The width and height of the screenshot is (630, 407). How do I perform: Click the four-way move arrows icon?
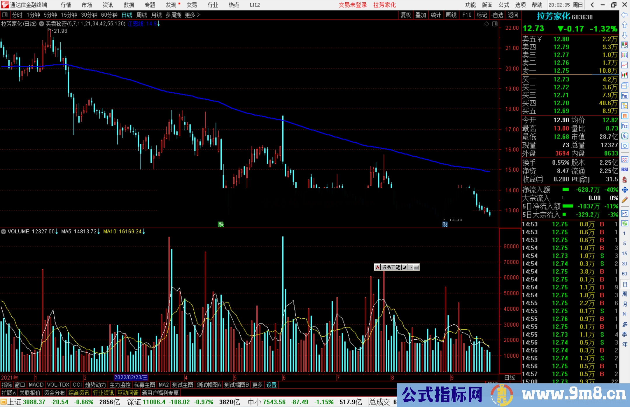(624, 190)
